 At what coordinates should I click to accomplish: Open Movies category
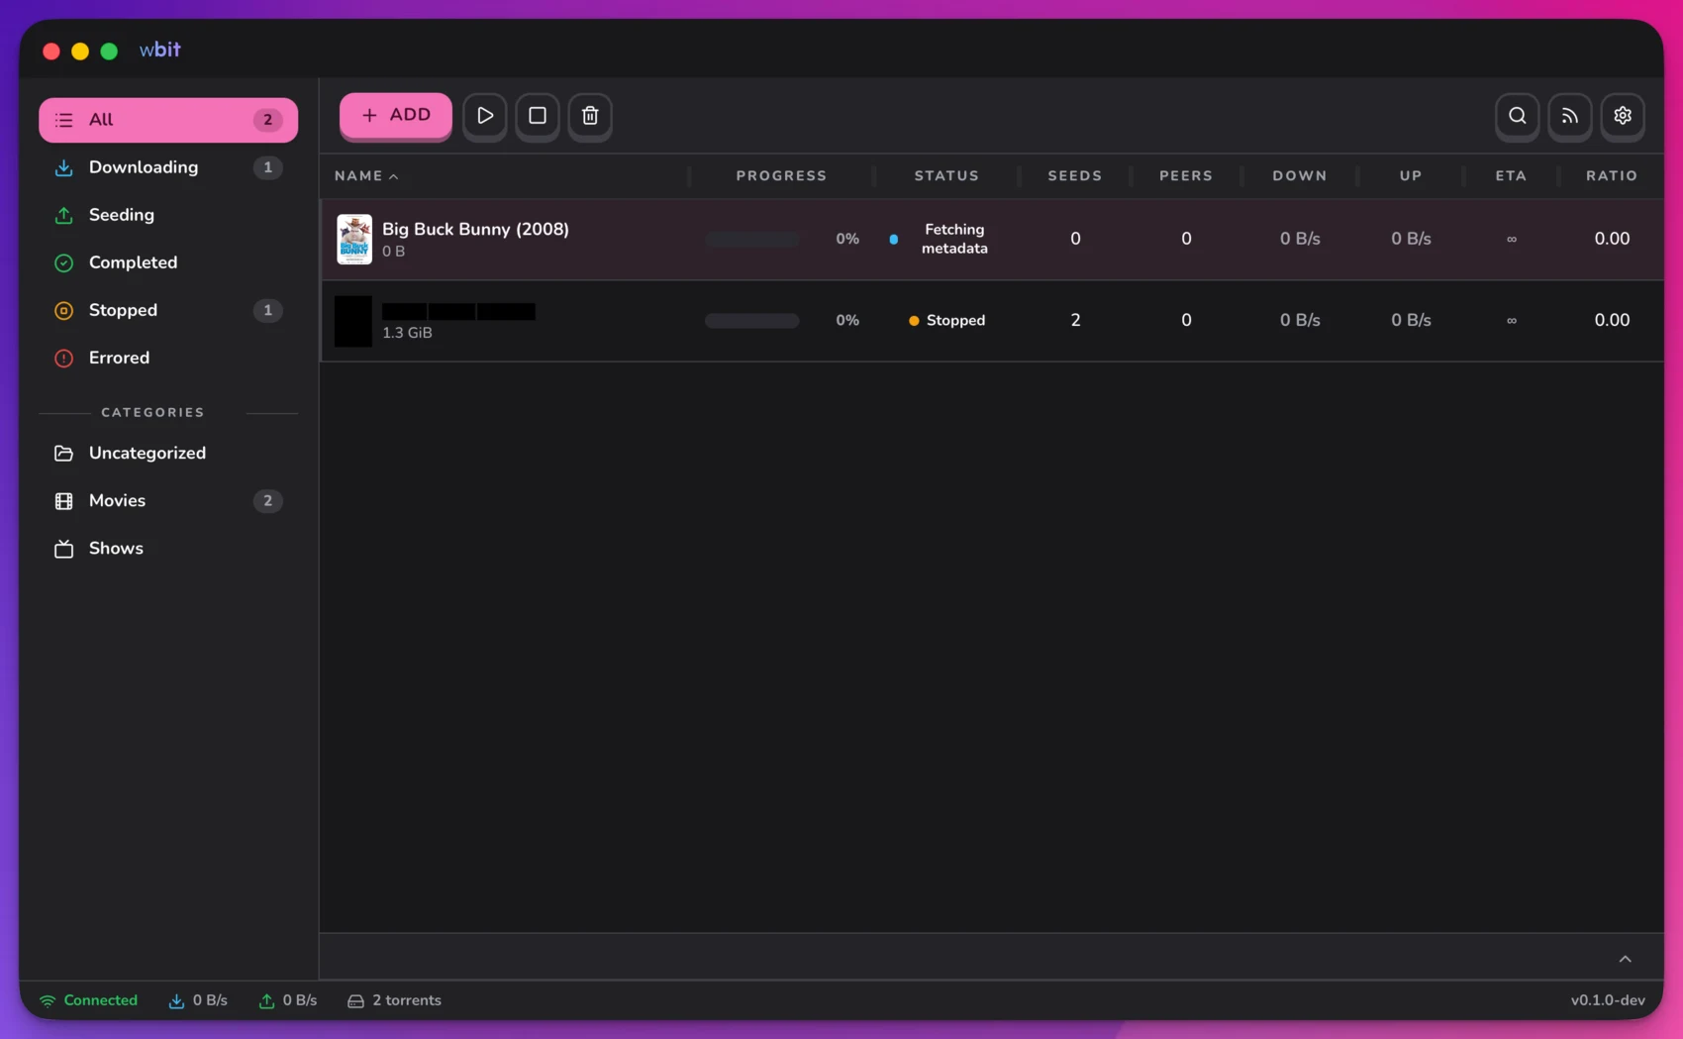click(x=168, y=500)
